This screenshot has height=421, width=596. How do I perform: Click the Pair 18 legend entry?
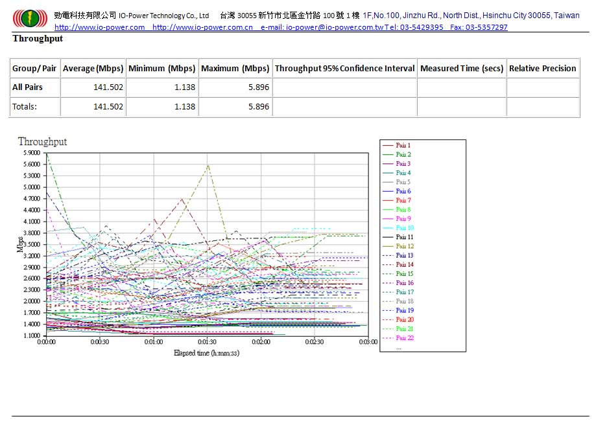point(398,301)
